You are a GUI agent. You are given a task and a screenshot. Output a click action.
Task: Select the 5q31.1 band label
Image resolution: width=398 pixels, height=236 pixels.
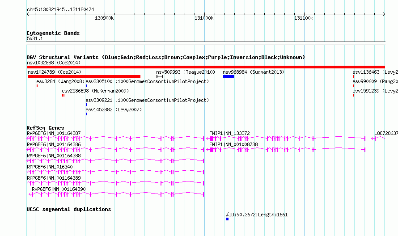point(35,38)
